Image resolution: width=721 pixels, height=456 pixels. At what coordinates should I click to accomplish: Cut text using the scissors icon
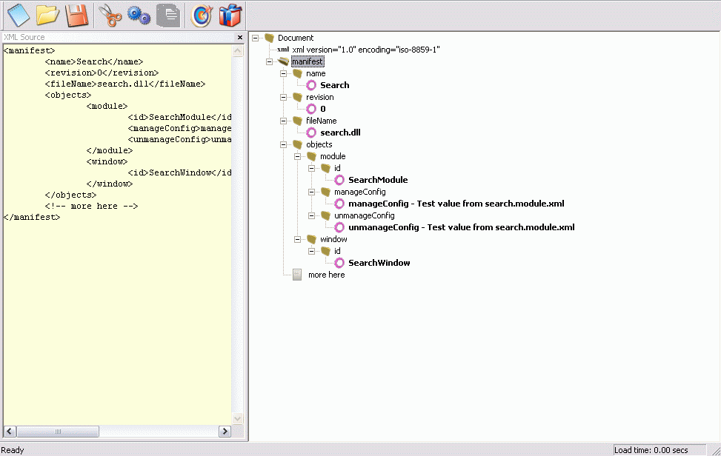click(108, 15)
